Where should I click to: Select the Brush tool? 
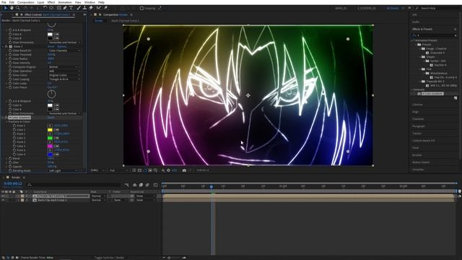79,8
